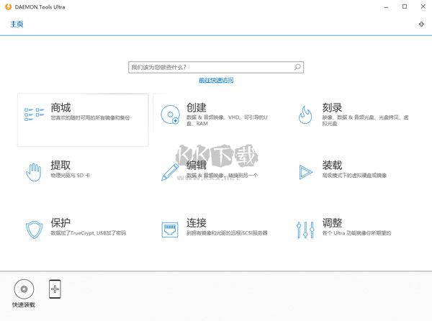The height and width of the screenshot is (321, 432).
Task: Click the 提取 hand icon
Action: point(33,172)
